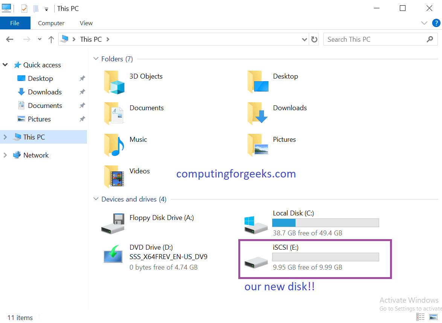This screenshot has width=442, height=323.
Task: Select the Local Disk (C:) drive icon
Action: (x=256, y=225)
